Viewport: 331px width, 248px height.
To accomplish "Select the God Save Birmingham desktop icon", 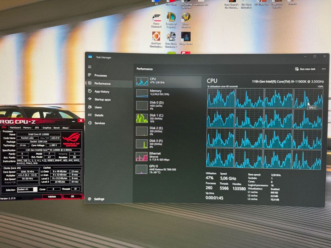I will [156, 40].
